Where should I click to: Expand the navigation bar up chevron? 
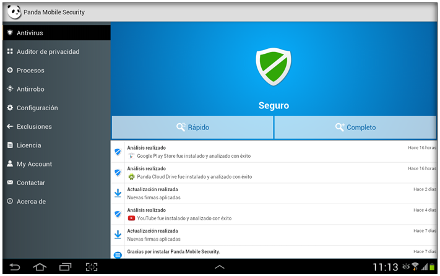(220, 267)
